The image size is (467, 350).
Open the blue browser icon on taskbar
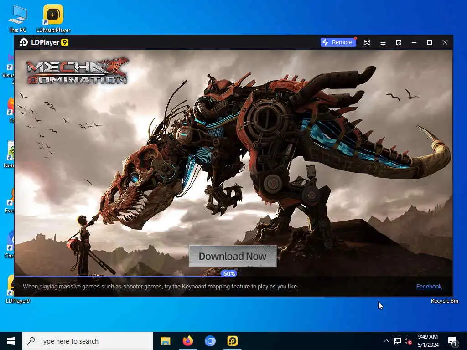tap(210, 341)
